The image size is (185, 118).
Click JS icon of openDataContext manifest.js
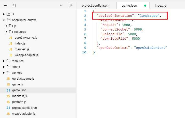(x=11, y=49)
